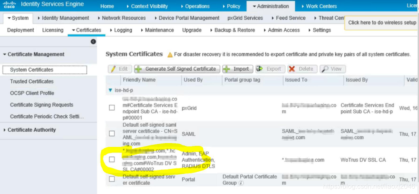Viewport: 419px width, 194px height.
Task: Sort by Used By column header
Action: (x=193, y=80)
